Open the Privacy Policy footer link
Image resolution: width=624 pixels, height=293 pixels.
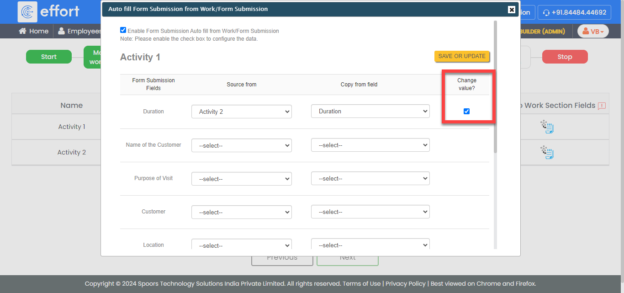(x=405, y=283)
